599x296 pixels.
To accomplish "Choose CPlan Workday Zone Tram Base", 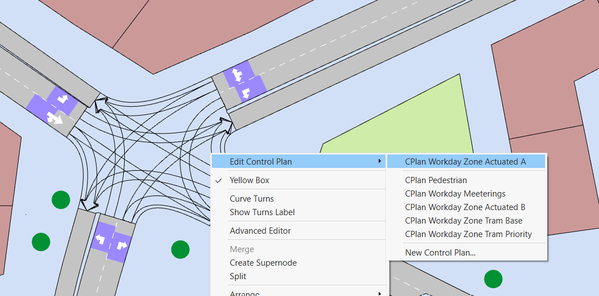I will coord(464,221).
